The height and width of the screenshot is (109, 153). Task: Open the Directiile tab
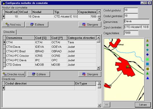point(9,32)
